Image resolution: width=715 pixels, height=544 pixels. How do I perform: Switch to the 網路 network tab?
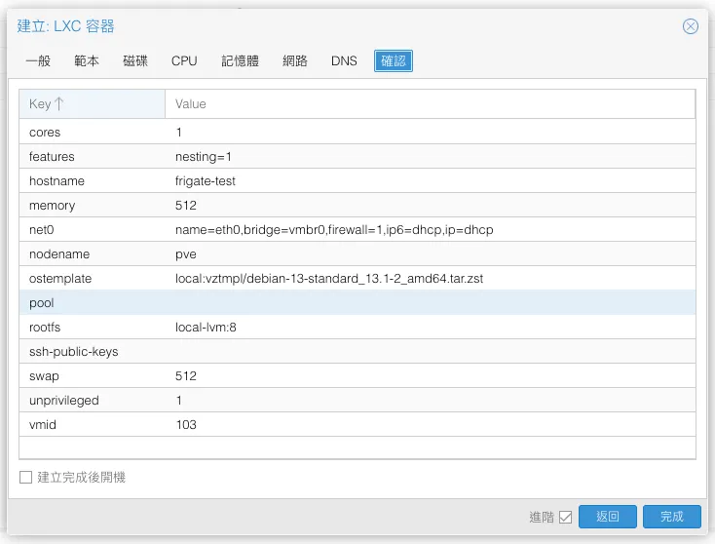[x=295, y=61]
